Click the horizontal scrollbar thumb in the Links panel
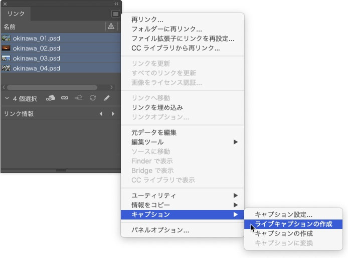Image resolution: width=348 pixels, height=258 pixels. click(x=52, y=87)
